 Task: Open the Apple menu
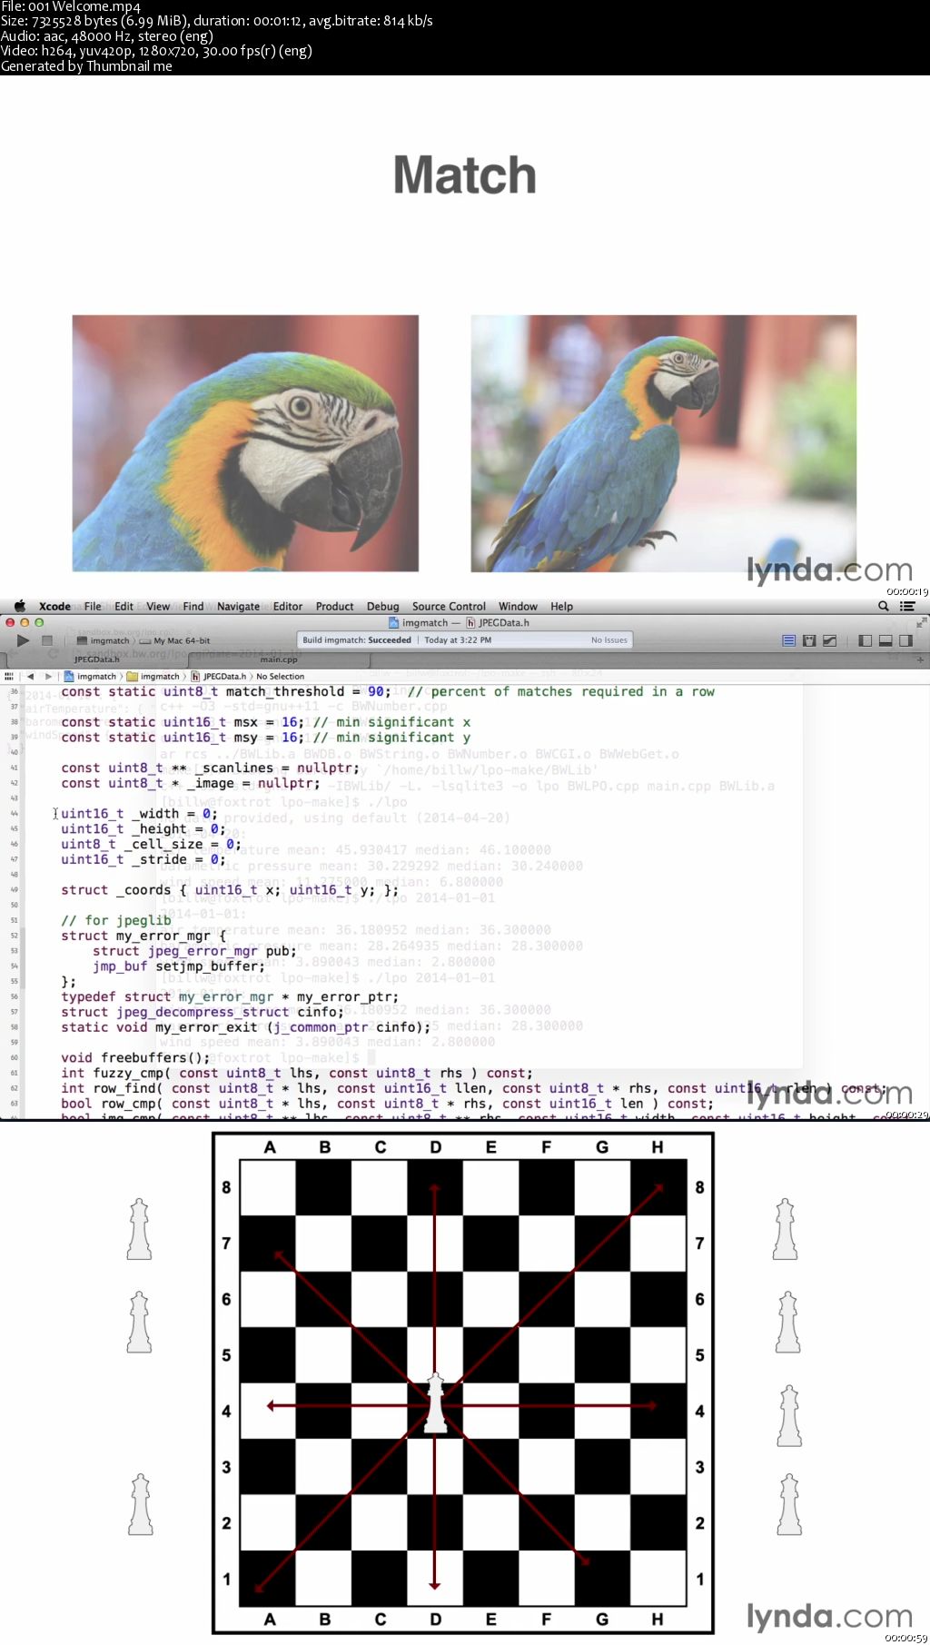click(x=19, y=606)
